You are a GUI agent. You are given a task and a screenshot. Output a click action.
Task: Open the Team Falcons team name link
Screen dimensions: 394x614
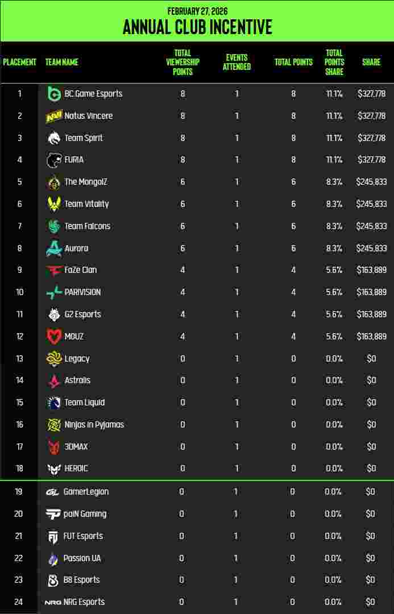coord(87,226)
